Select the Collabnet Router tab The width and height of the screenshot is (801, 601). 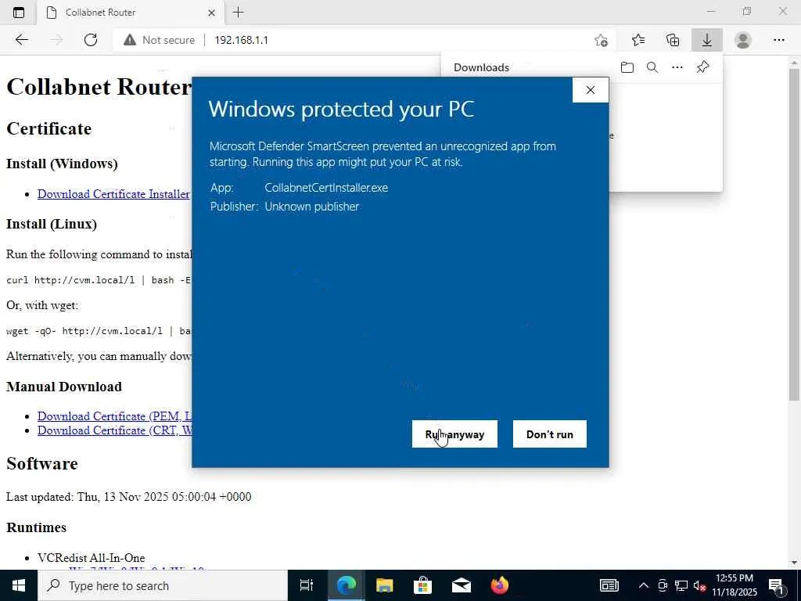coord(131,13)
